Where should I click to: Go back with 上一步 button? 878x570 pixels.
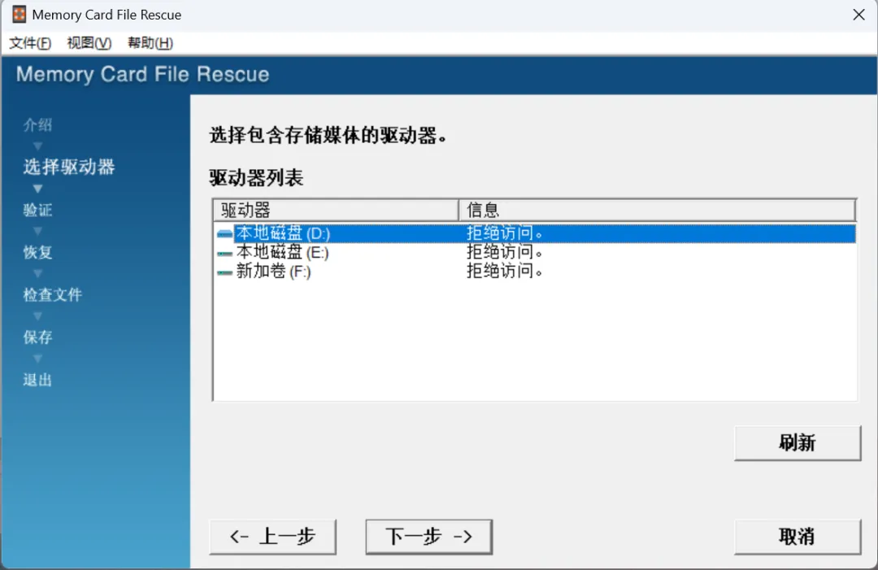(272, 537)
